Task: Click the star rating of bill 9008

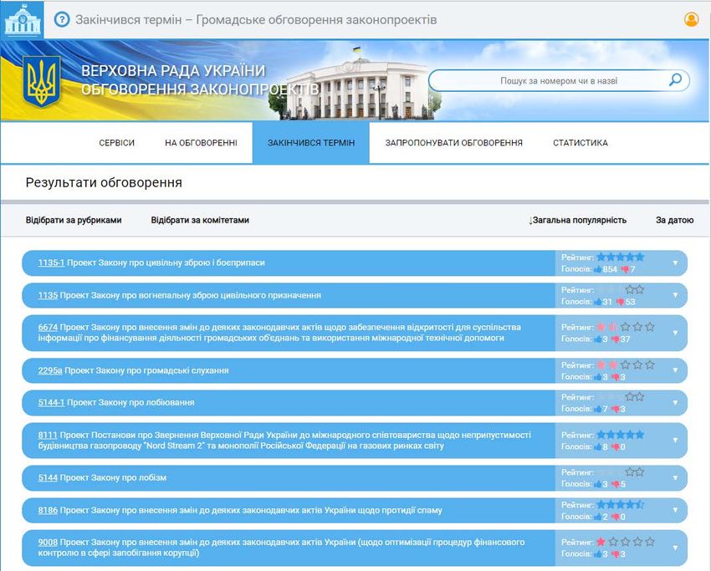Action: [x=626, y=542]
